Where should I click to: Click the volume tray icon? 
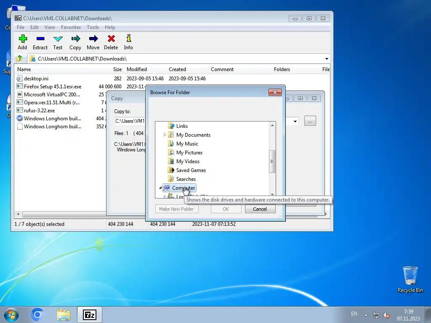(x=386, y=315)
